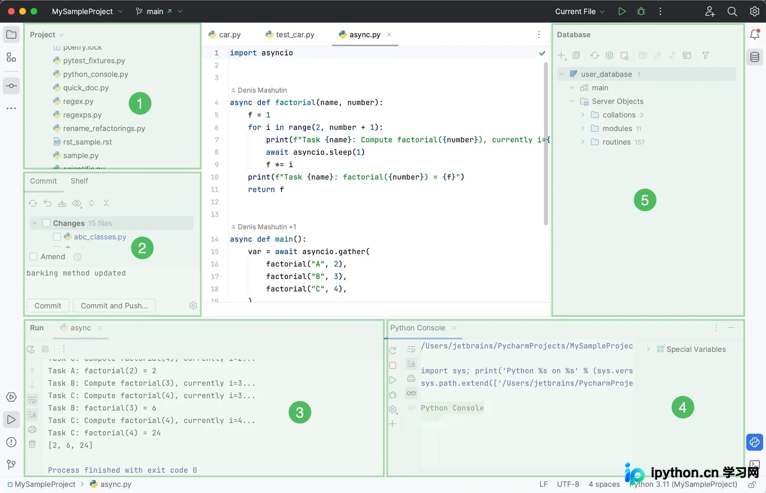Open Python Packages icon in left bar
The width and height of the screenshot is (766, 493).
(x=11, y=397)
